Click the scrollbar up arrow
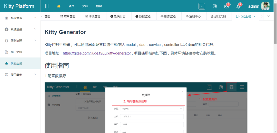 click(275, 2)
